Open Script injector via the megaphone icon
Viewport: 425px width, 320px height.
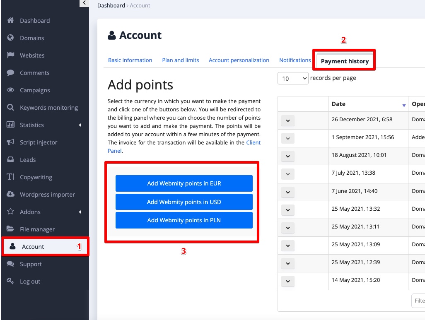[x=12, y=142]
